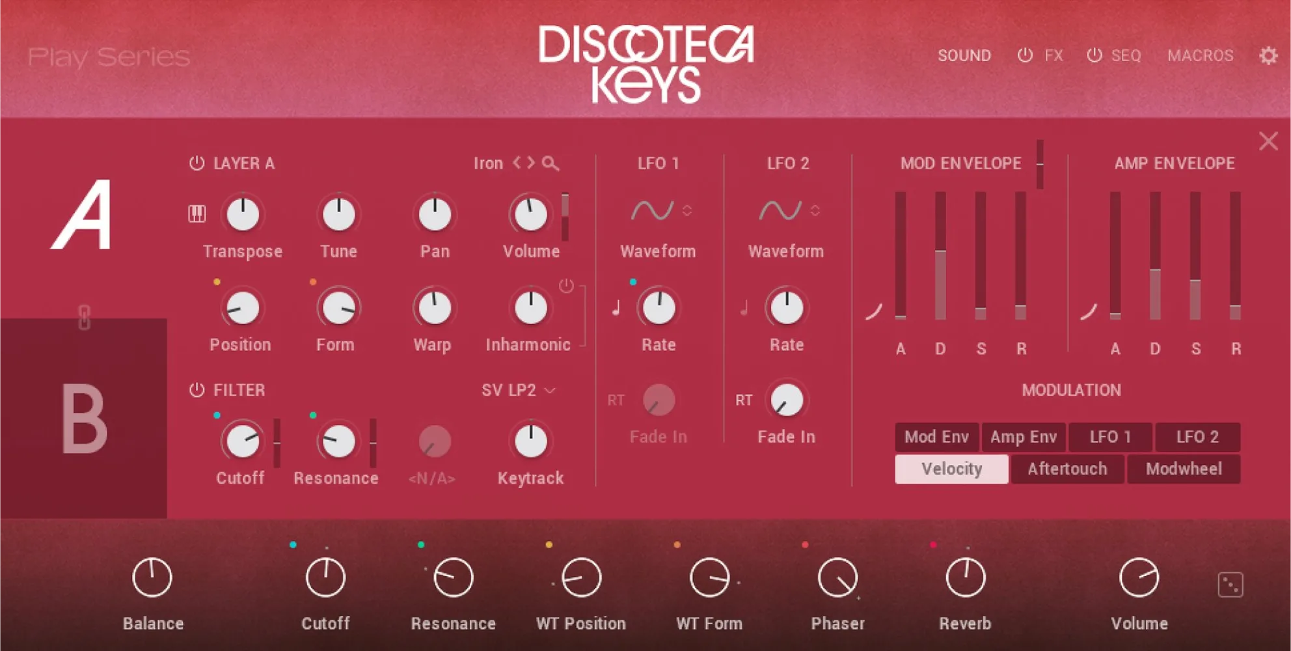Open the SV LP2 filter type dropdown
The image size is (1291, 651).
pyautogui.click(x=519, y=390)
